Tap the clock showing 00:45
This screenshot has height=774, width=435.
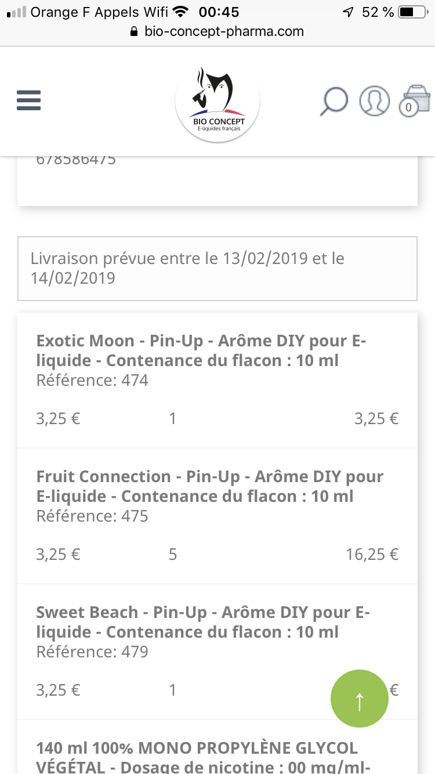tap(219, 12)
